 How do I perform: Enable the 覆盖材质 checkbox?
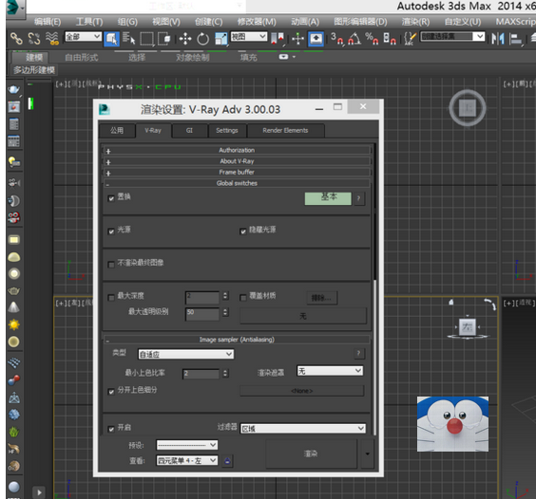(x=243, y=297)
